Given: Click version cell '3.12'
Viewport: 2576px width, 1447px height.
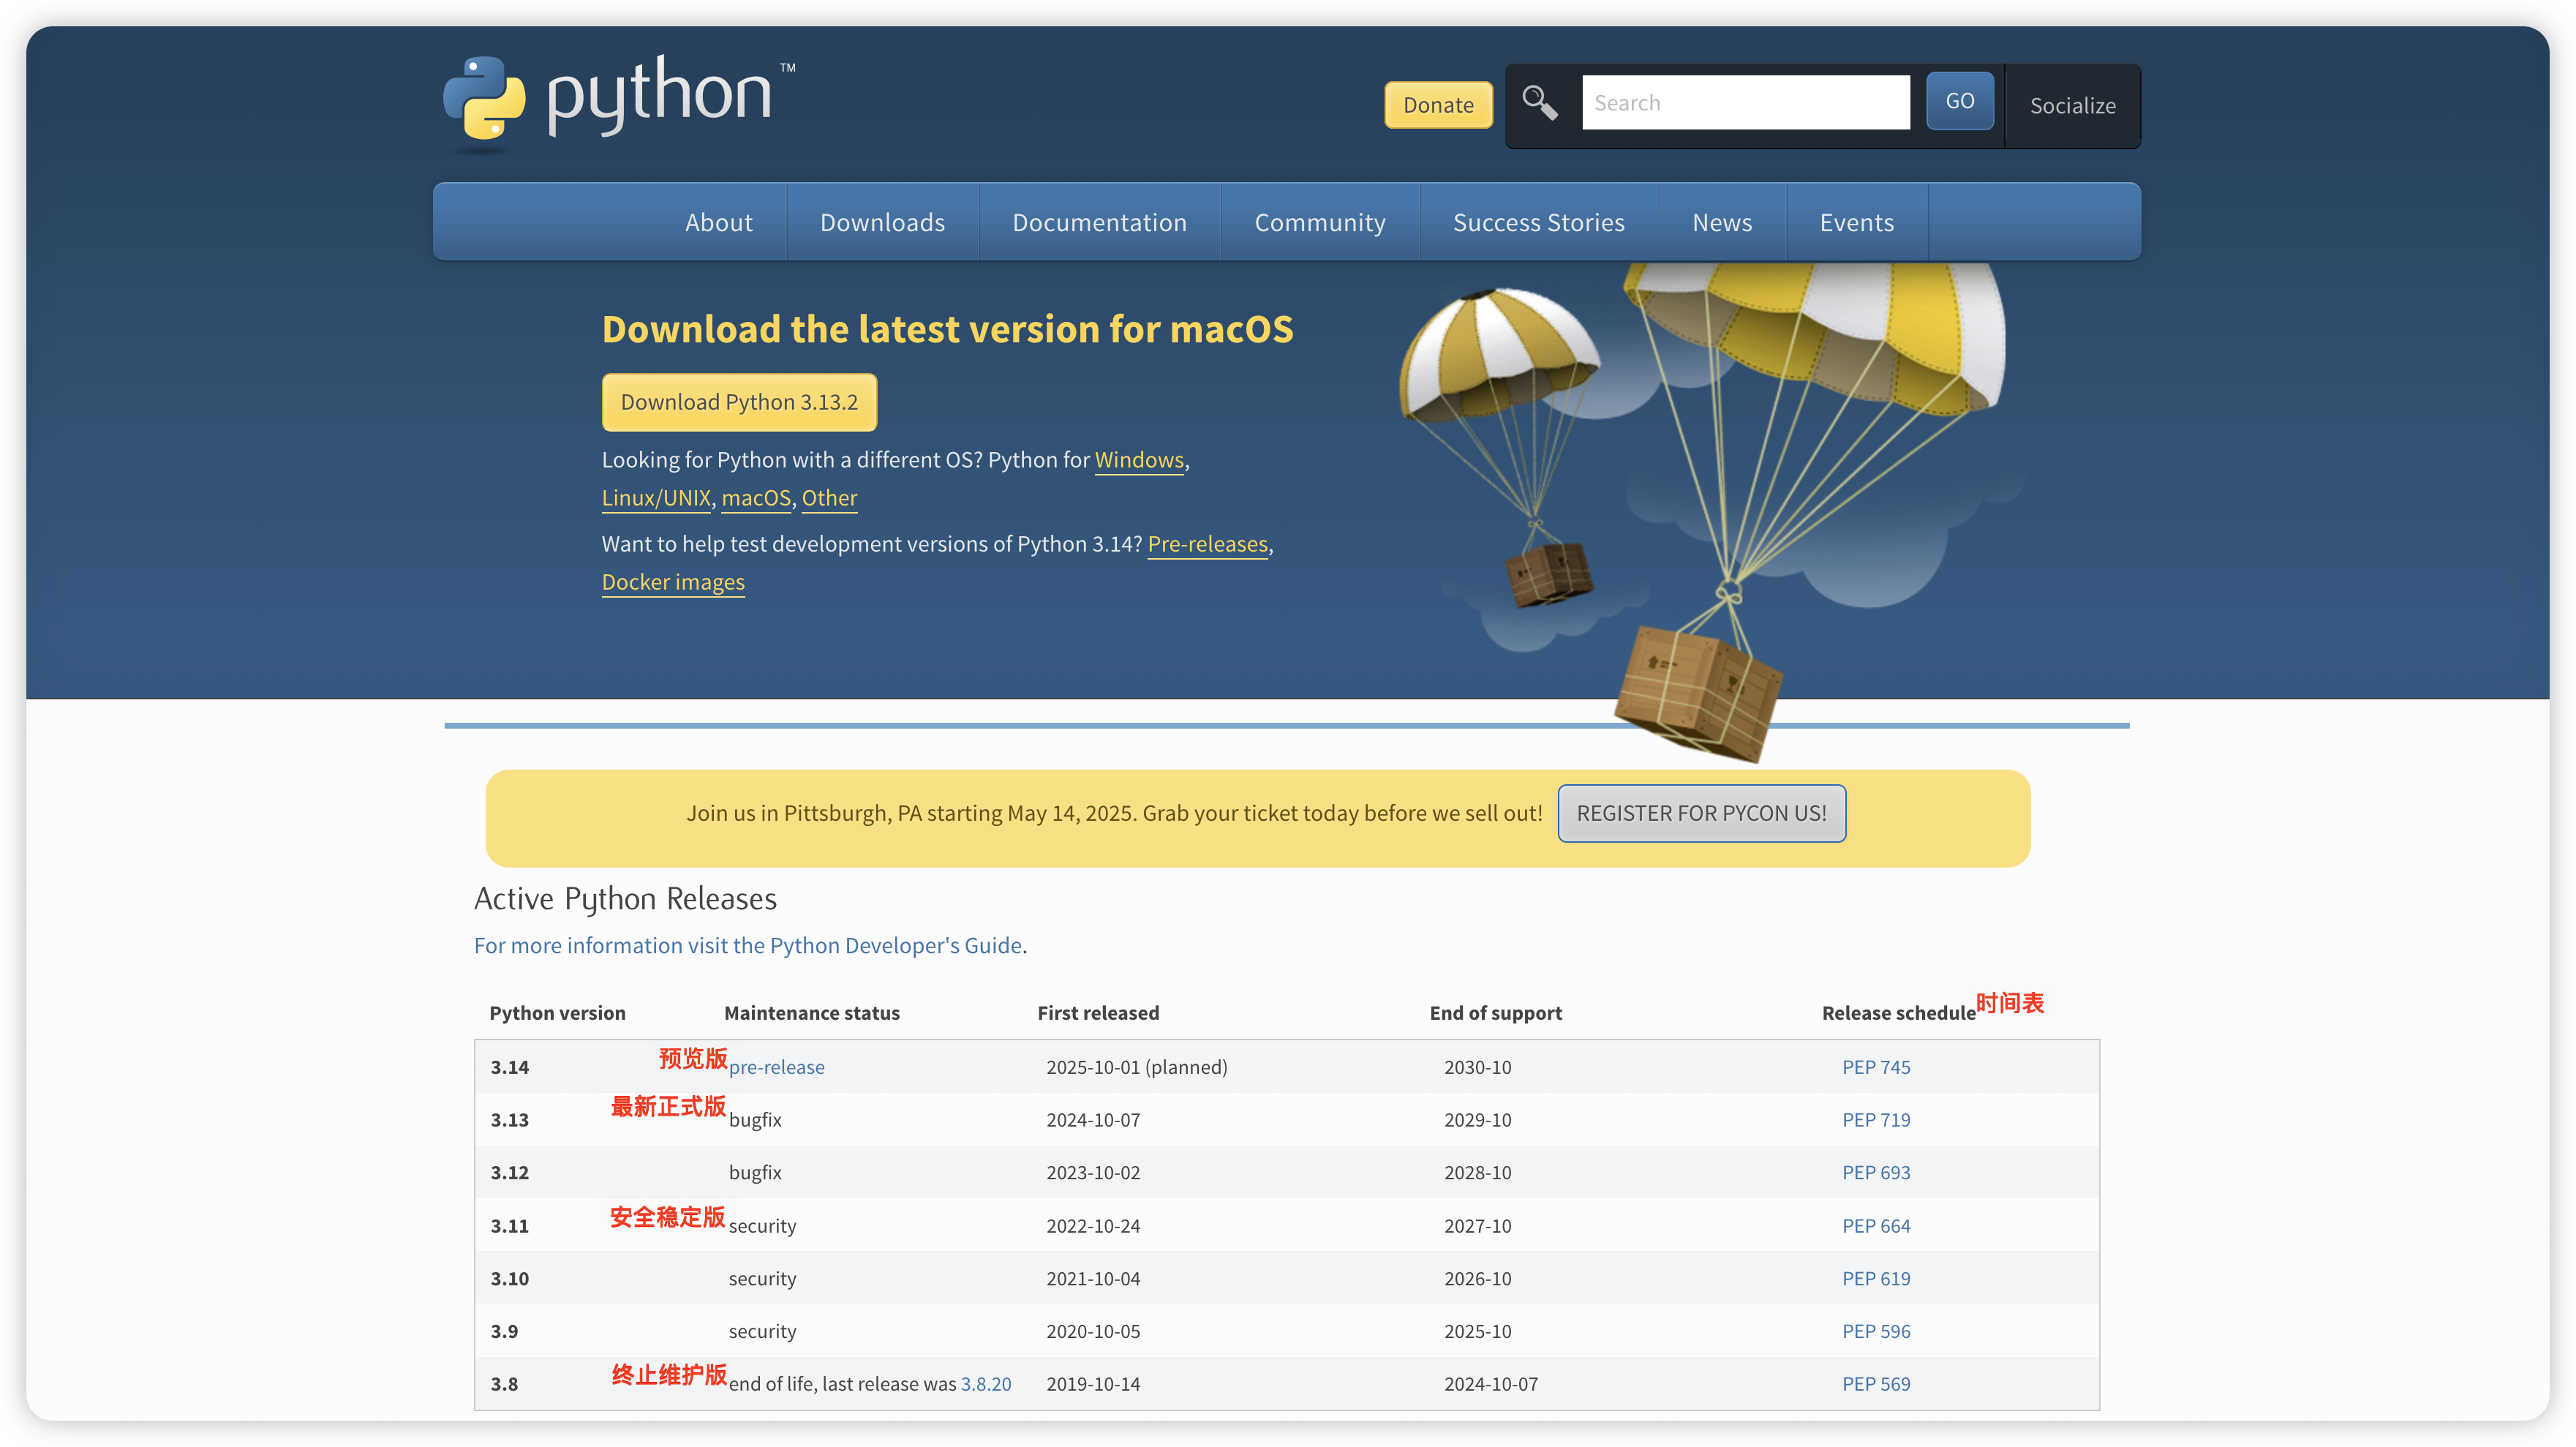Looking at the screenshot, I should (509, 1172).
